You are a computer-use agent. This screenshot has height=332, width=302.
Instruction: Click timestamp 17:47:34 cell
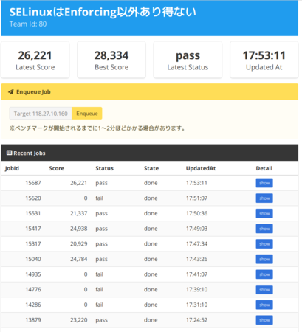coord(196,244)
